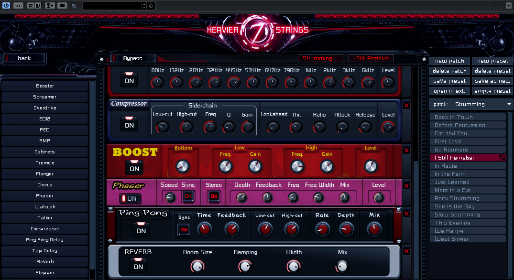Open the top-right host menu arrow
The height and width of the screenshot is (280, 514).
click(508, 6)
